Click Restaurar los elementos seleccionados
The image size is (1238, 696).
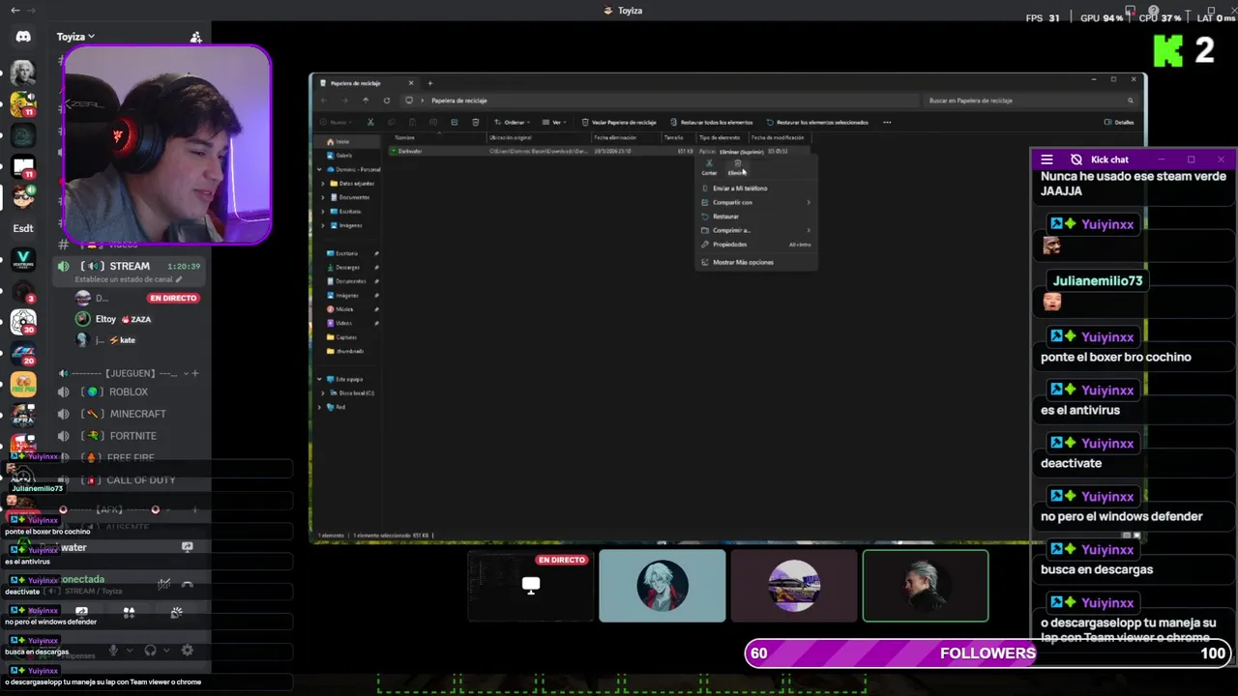tap(816, 123)
